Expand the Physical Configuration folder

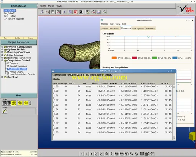tap(2, 47)
